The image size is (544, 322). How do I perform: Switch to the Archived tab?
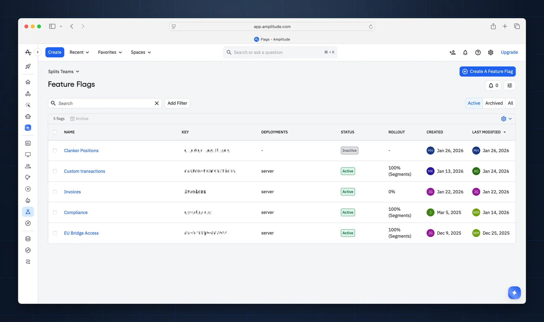[494, 103]
